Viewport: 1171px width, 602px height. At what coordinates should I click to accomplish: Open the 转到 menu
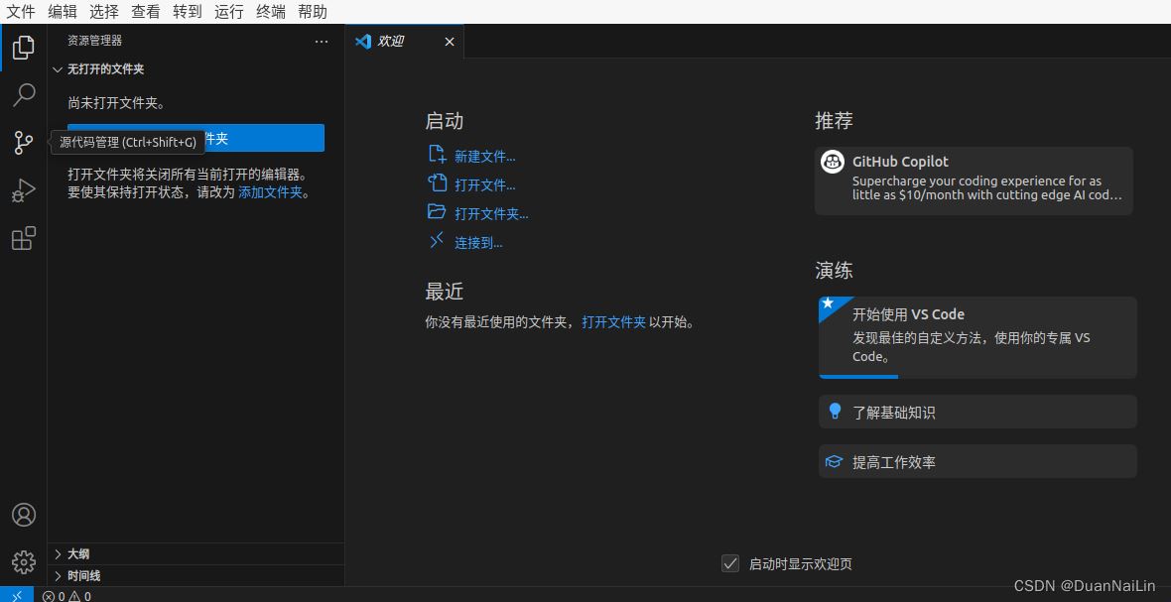187,12
